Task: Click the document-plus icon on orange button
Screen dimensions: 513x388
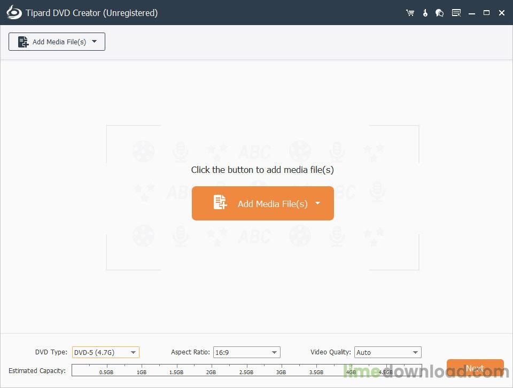Action: (x=220, y=202)
